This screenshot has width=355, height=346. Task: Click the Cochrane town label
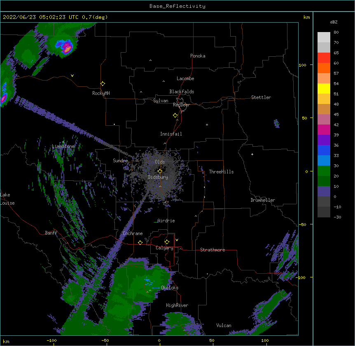click(x=133, y=233)
